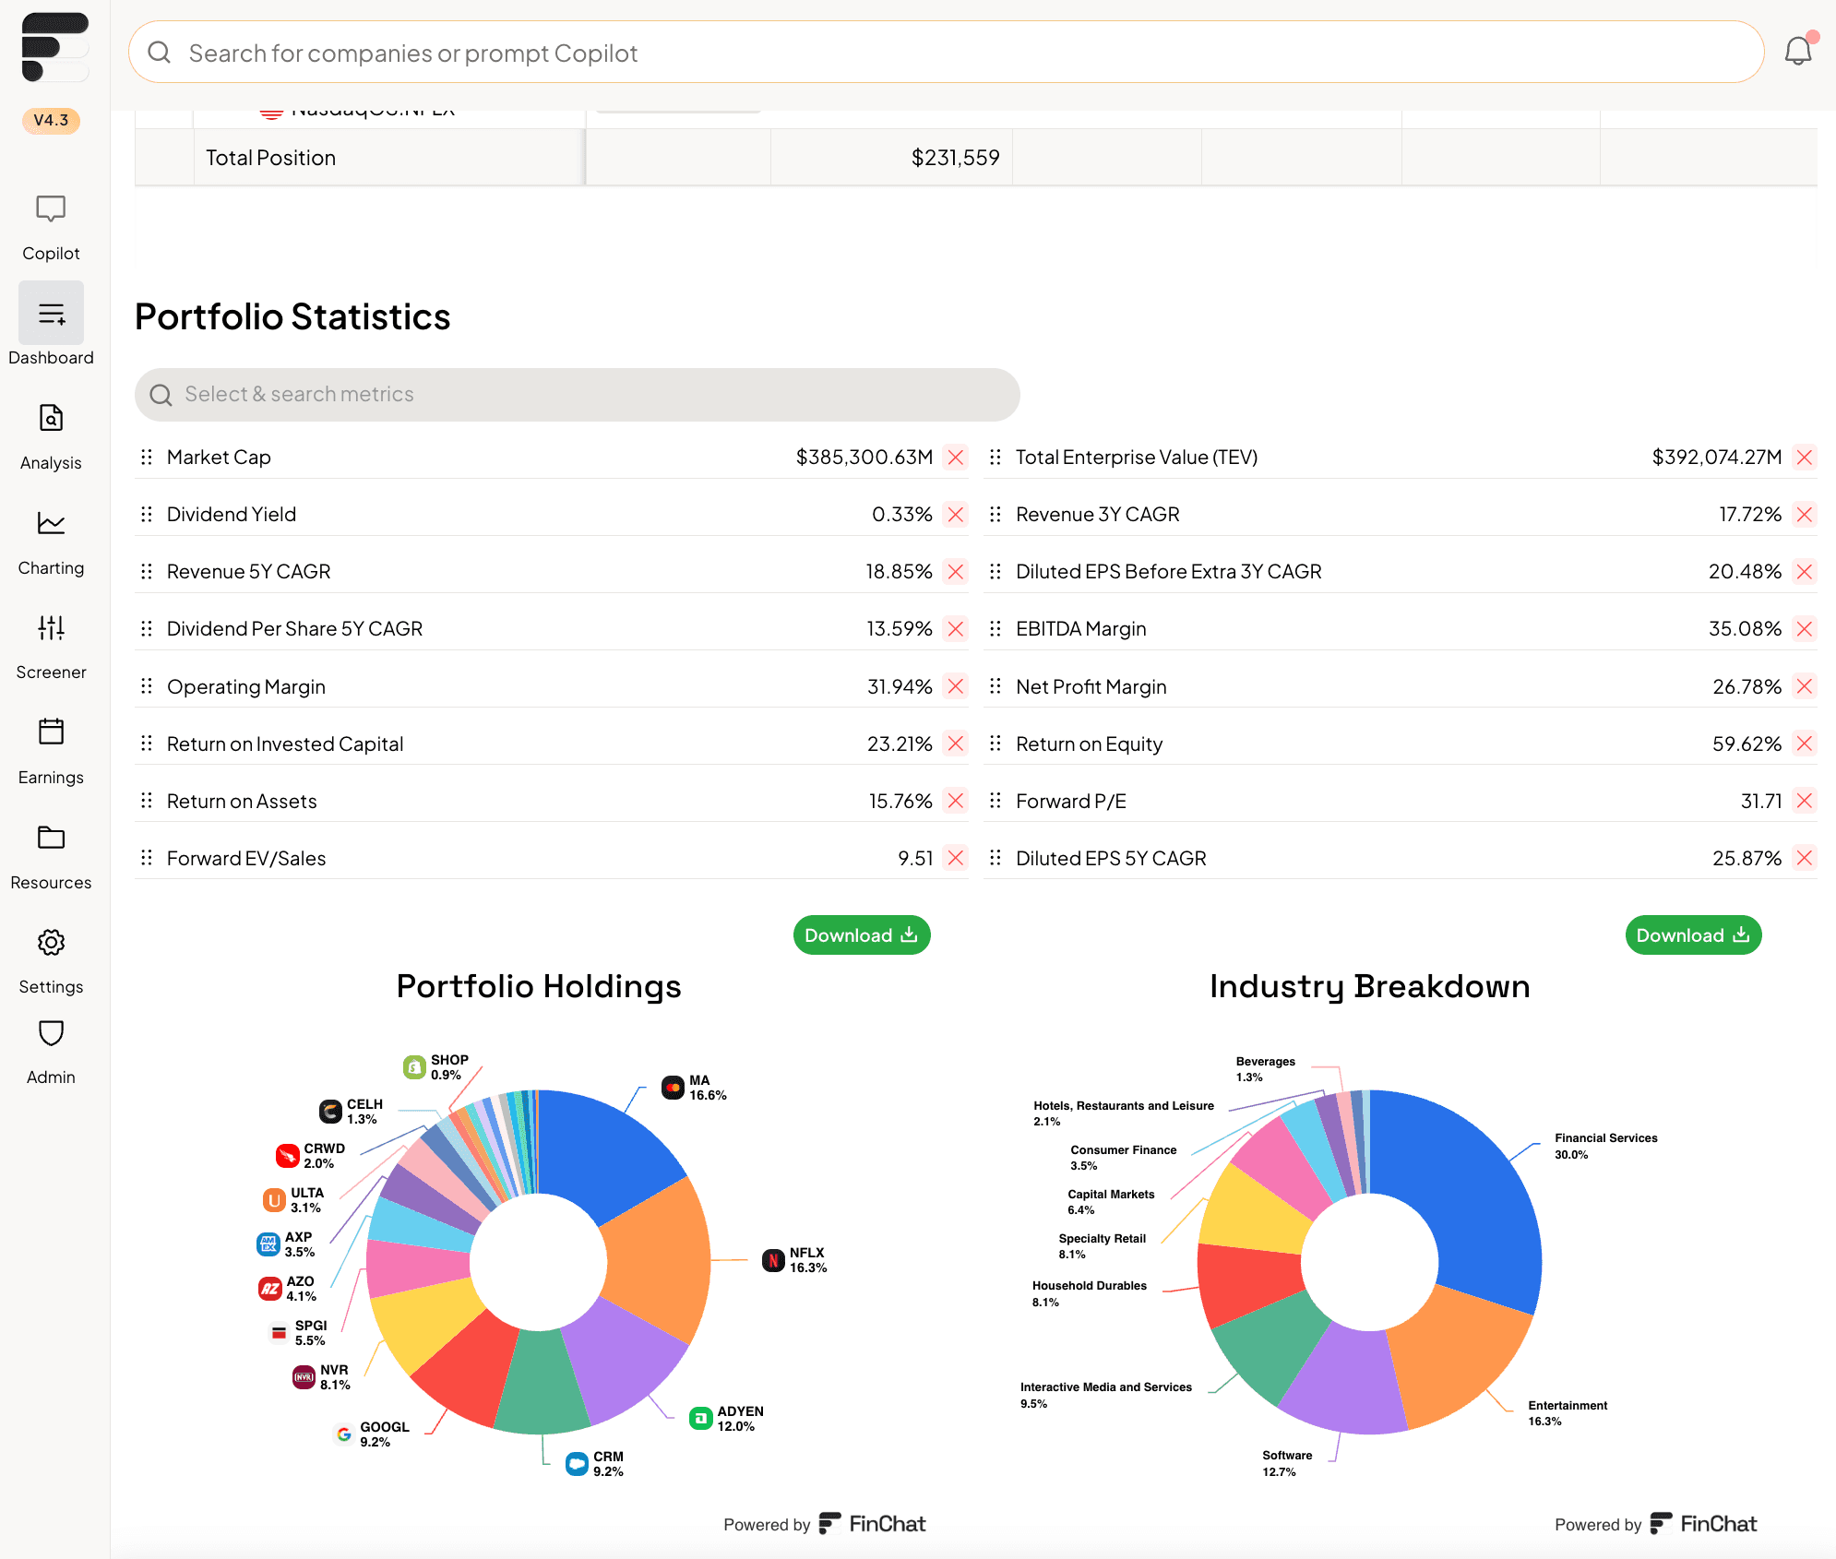
Task: Open the Resources folder icon
Action: [51, 838]
